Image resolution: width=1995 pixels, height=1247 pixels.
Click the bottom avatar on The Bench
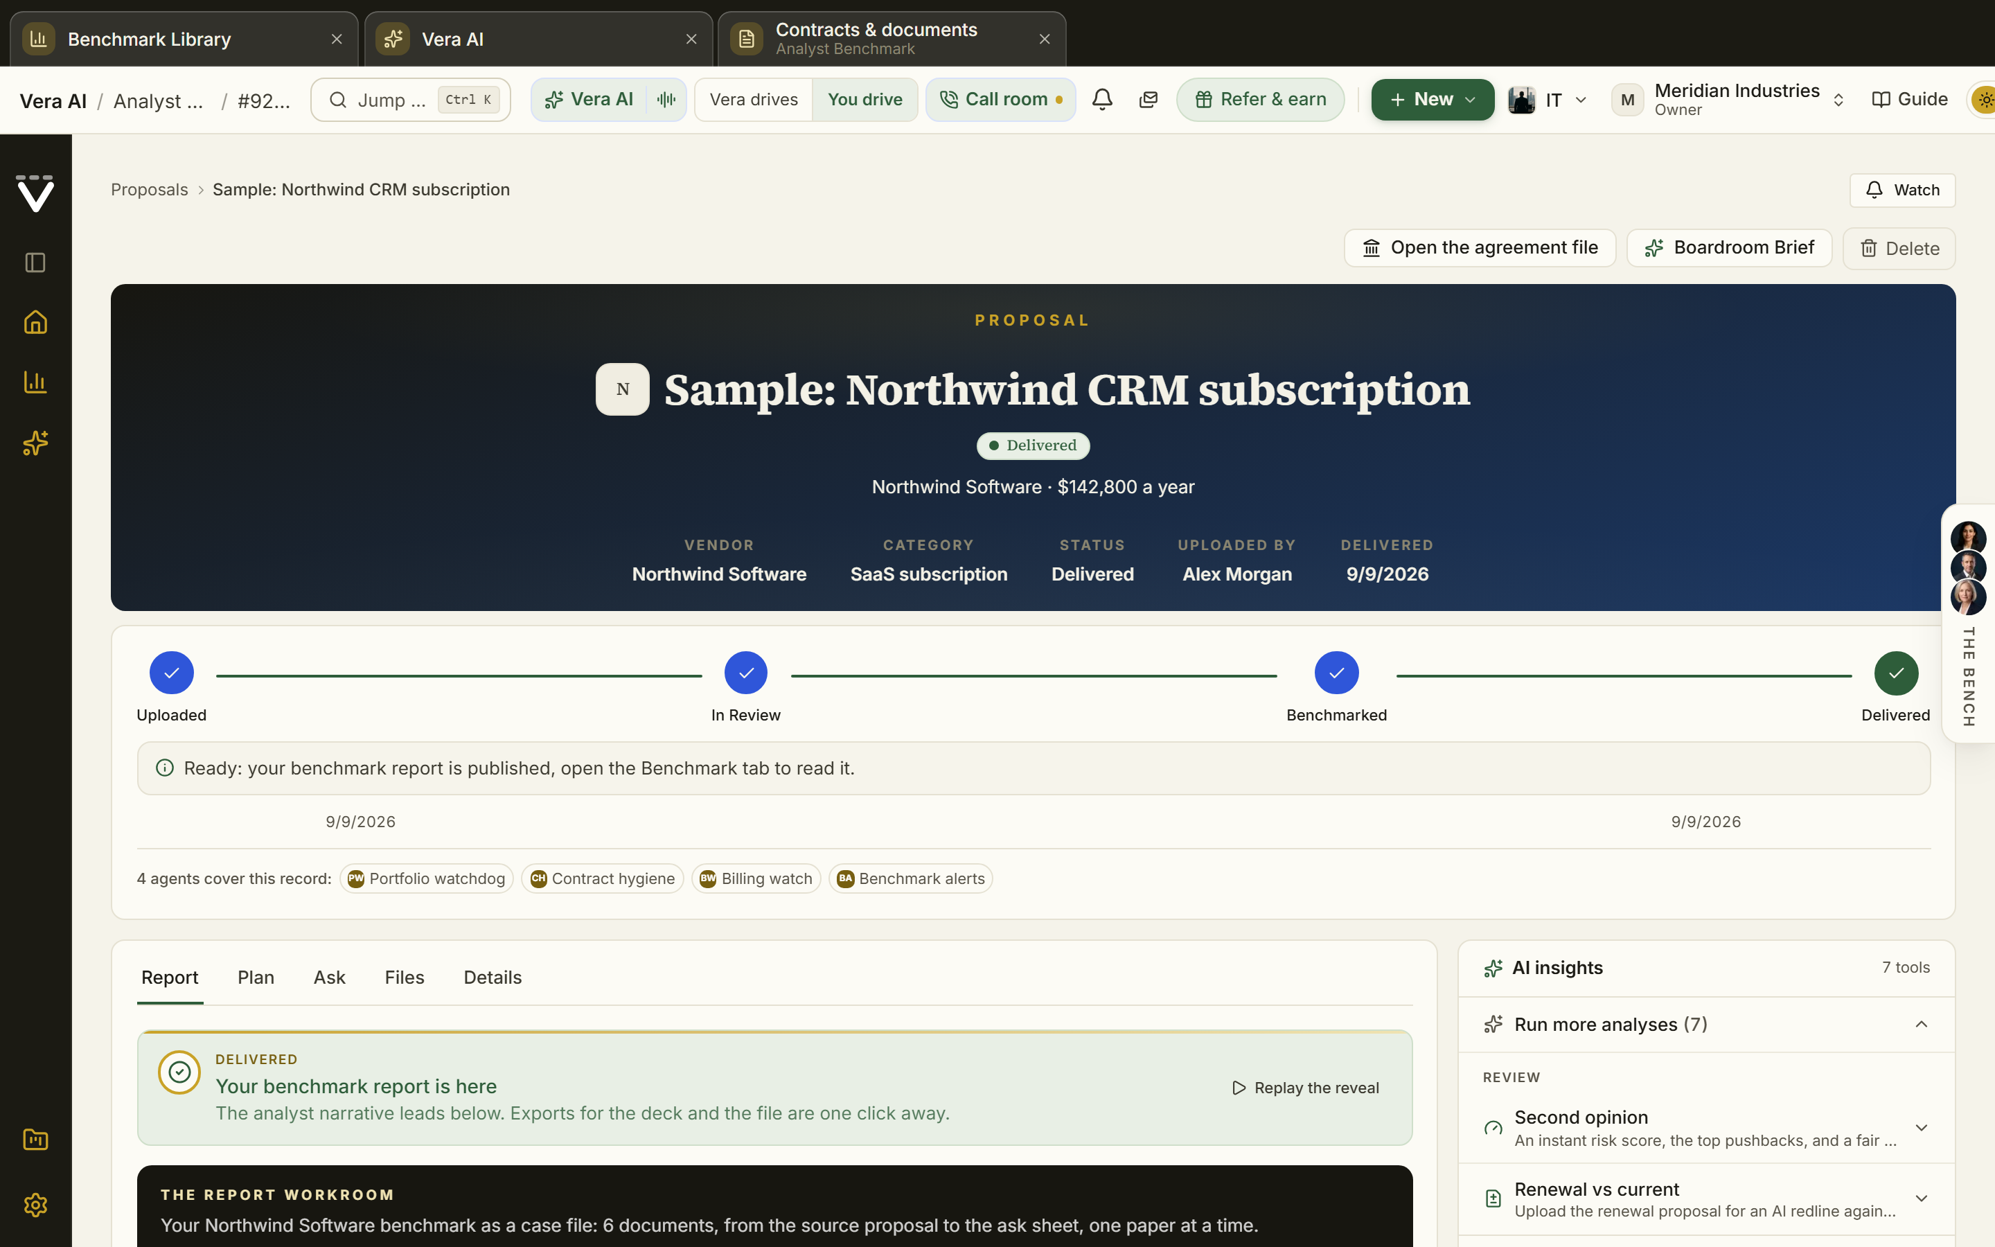tap(1968, 597)
